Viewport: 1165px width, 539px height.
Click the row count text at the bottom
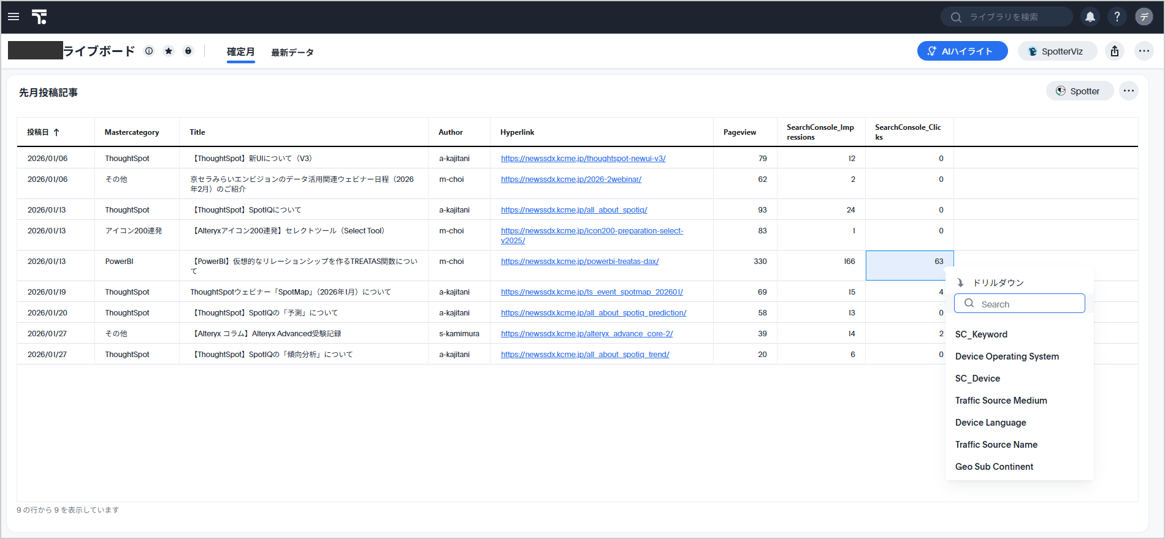click(67, 510)
